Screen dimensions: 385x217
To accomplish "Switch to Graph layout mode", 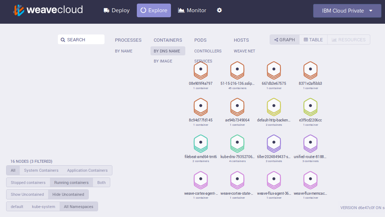I will tap(284, 40).
